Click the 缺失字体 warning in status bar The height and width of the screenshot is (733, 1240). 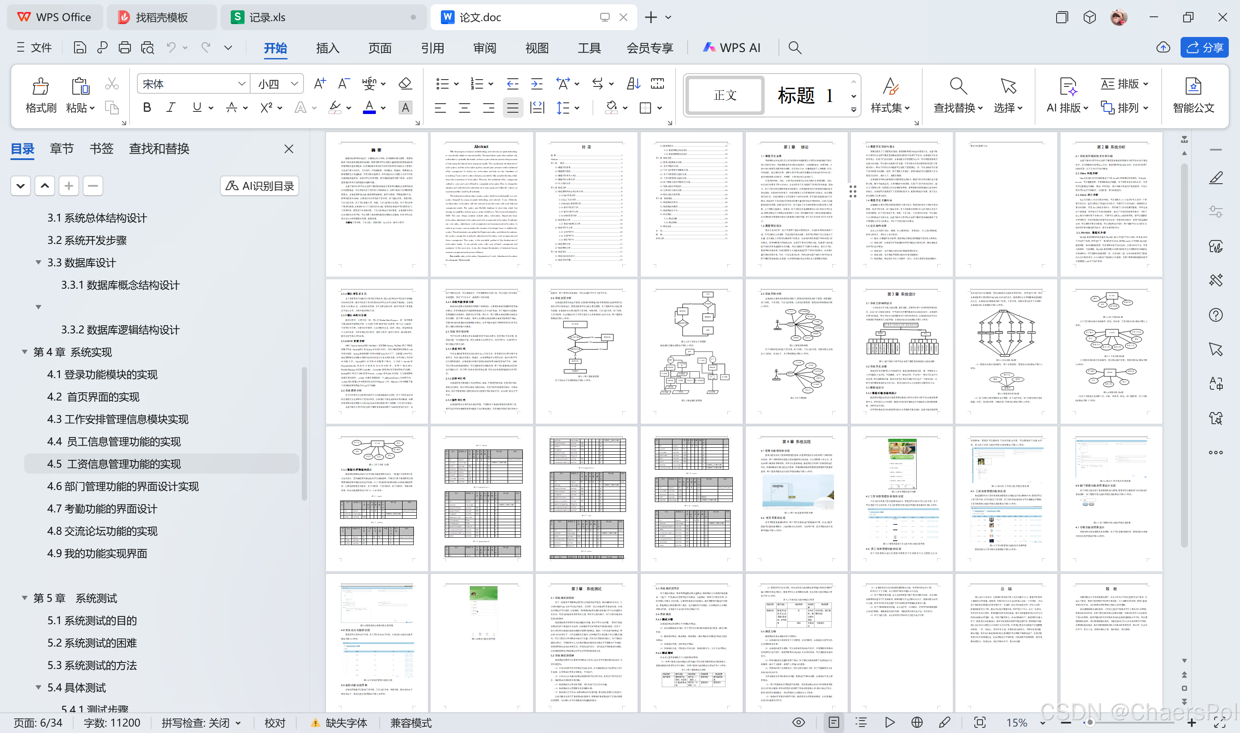click(x=339, y=723)
